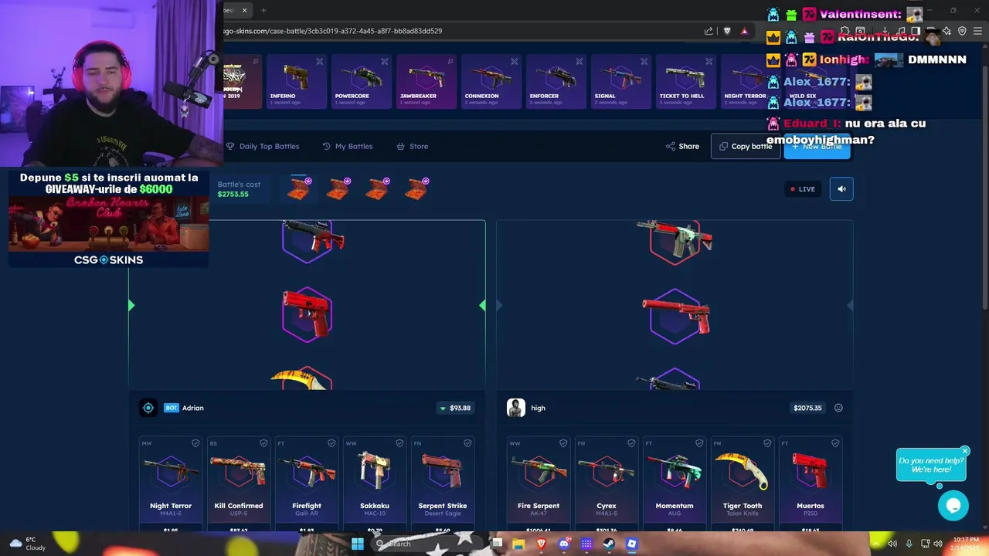Viewport: 989px width, 556px height.
Task: Select the Fire Serpent AK-47 item
Action: (539, 483)
